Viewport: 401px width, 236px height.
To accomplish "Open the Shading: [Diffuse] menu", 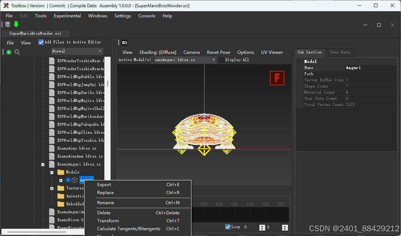I will [x=158, y=52].
